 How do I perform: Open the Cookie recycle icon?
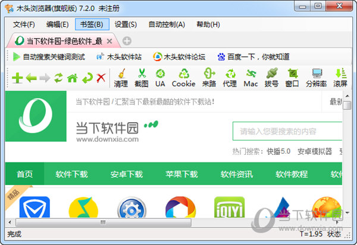(x=183, y=78)
